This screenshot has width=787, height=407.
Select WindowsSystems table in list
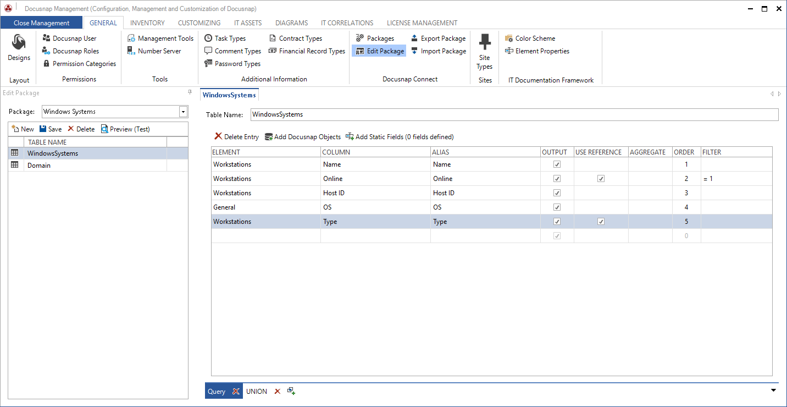tap(98, 153)
